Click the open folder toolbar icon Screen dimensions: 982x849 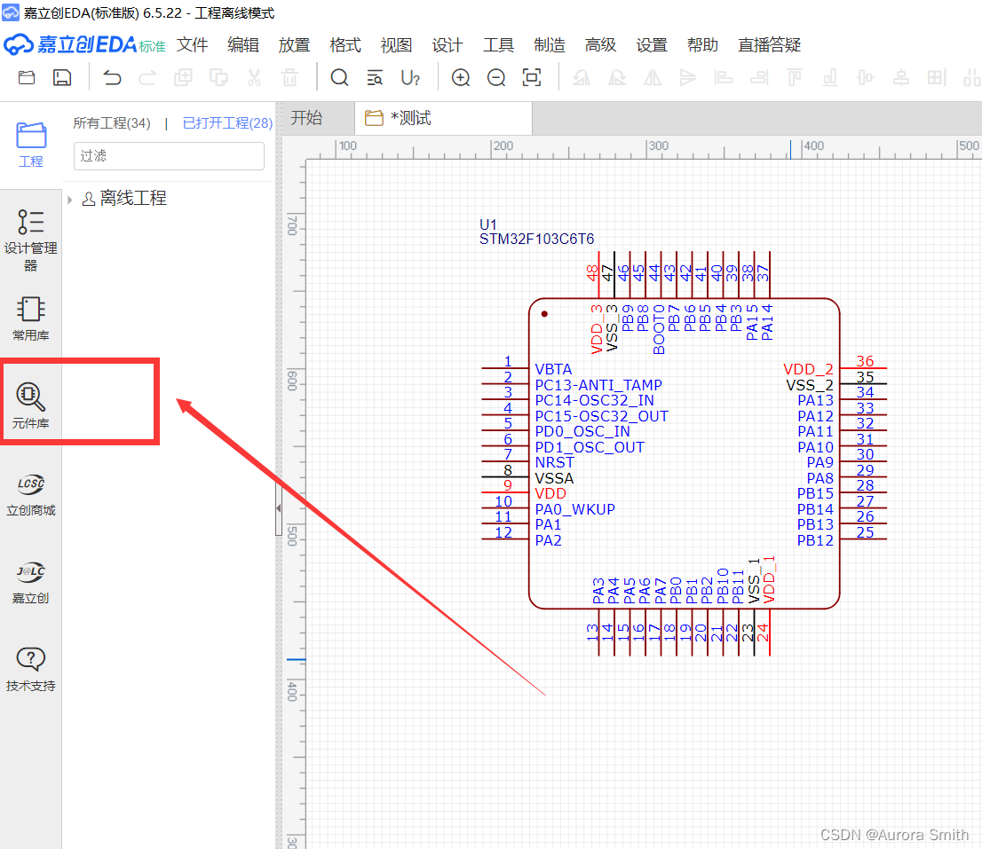27,77
